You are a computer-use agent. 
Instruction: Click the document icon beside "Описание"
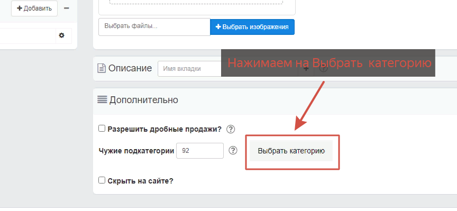click(x=102, y=69)
